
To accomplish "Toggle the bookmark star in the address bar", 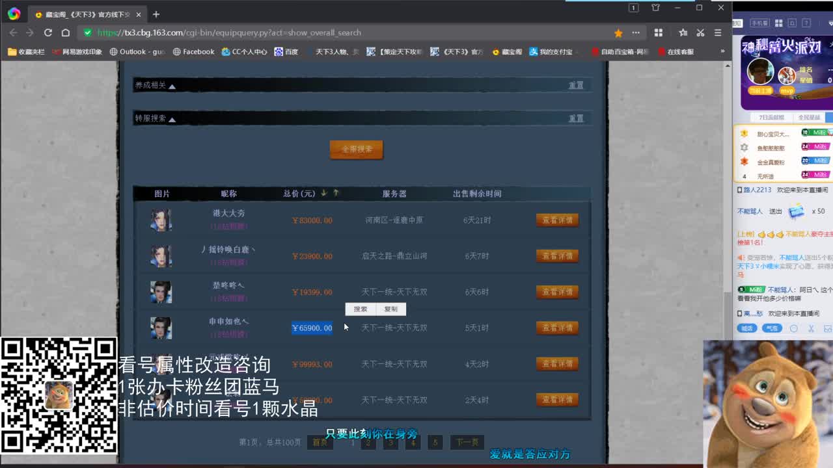I will [x=618, y=32].
